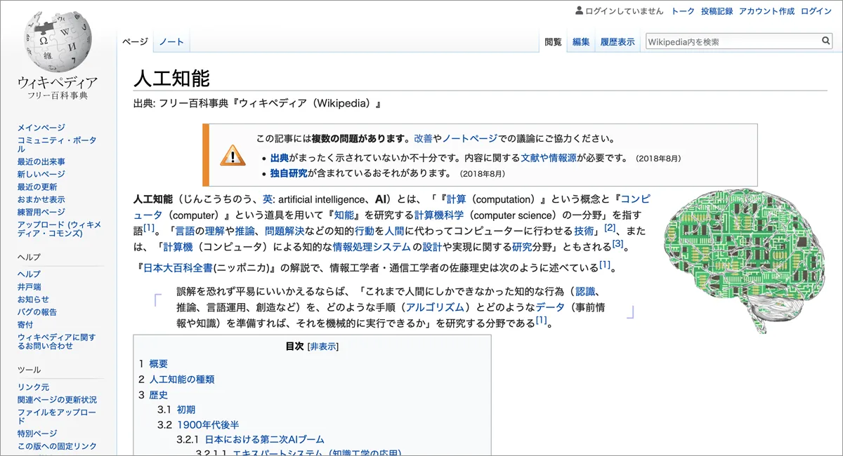Jump to 3.2.1 日本における第二次AIブーム
The width and height of the screenshot is (843, 456).
point(264,439)
